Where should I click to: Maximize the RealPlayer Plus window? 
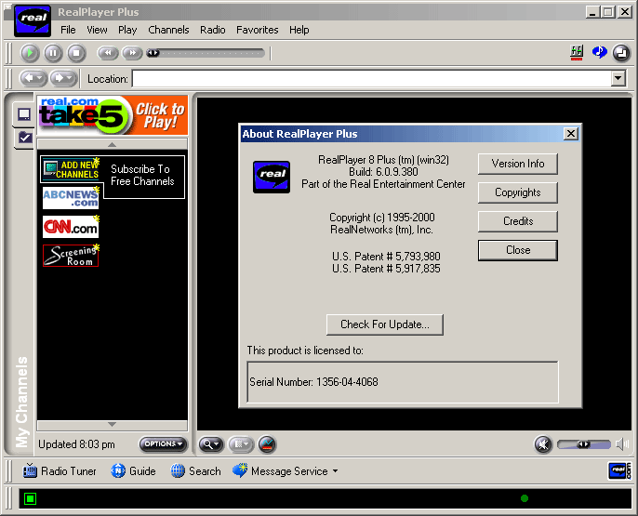[x=608, y=12]
